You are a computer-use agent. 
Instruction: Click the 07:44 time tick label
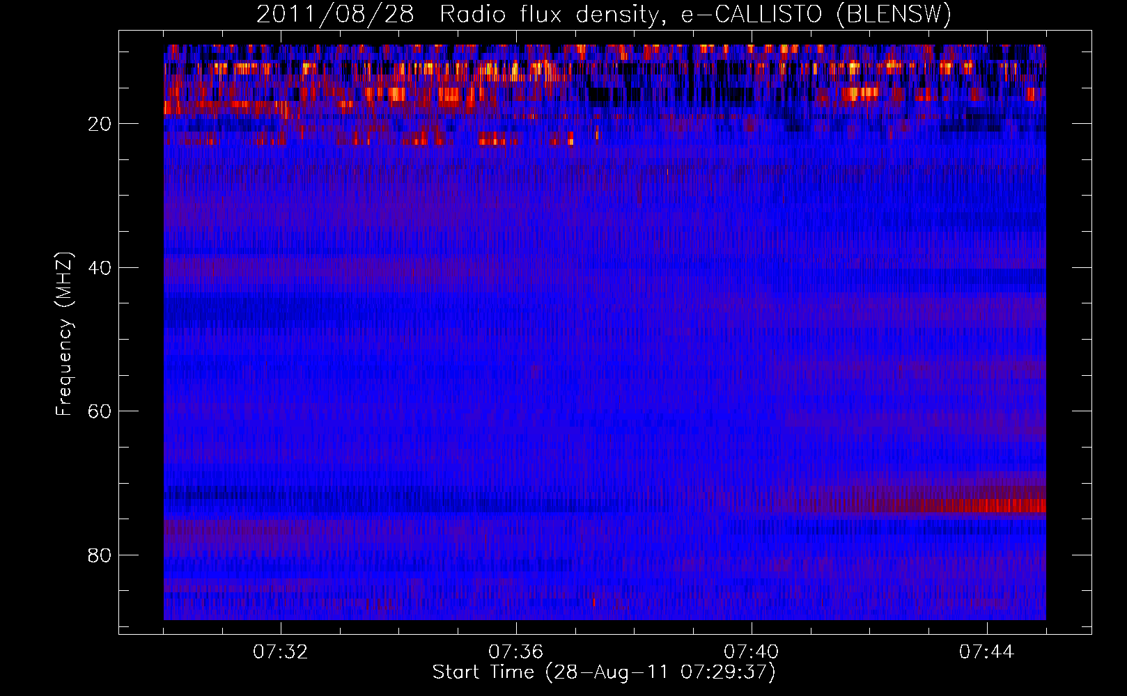click(x=987, y=652)
